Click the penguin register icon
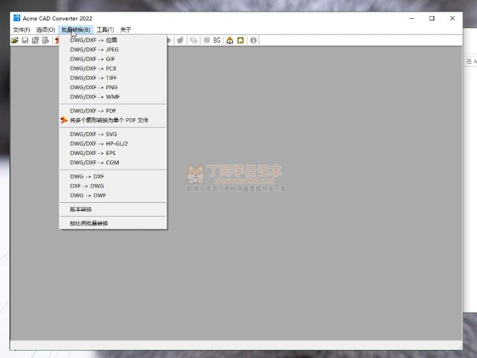The width and height of the screenshot is (477, 358). point(229,40)
